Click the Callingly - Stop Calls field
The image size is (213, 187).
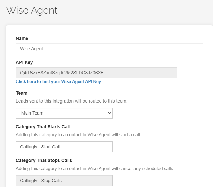click(64, 181)
